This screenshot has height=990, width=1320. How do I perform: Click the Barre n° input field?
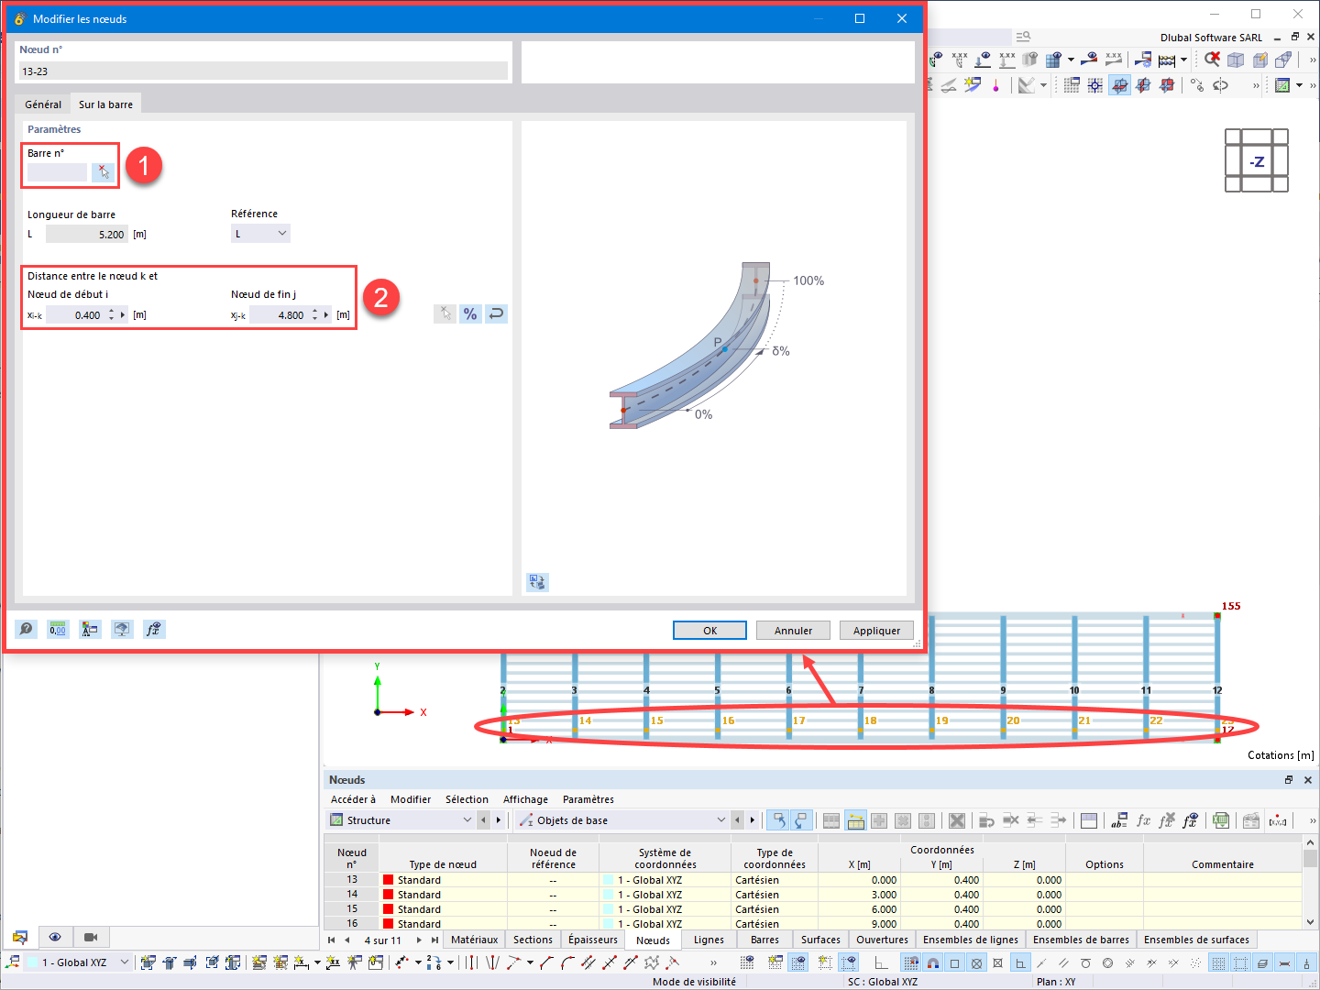[57, 171]
